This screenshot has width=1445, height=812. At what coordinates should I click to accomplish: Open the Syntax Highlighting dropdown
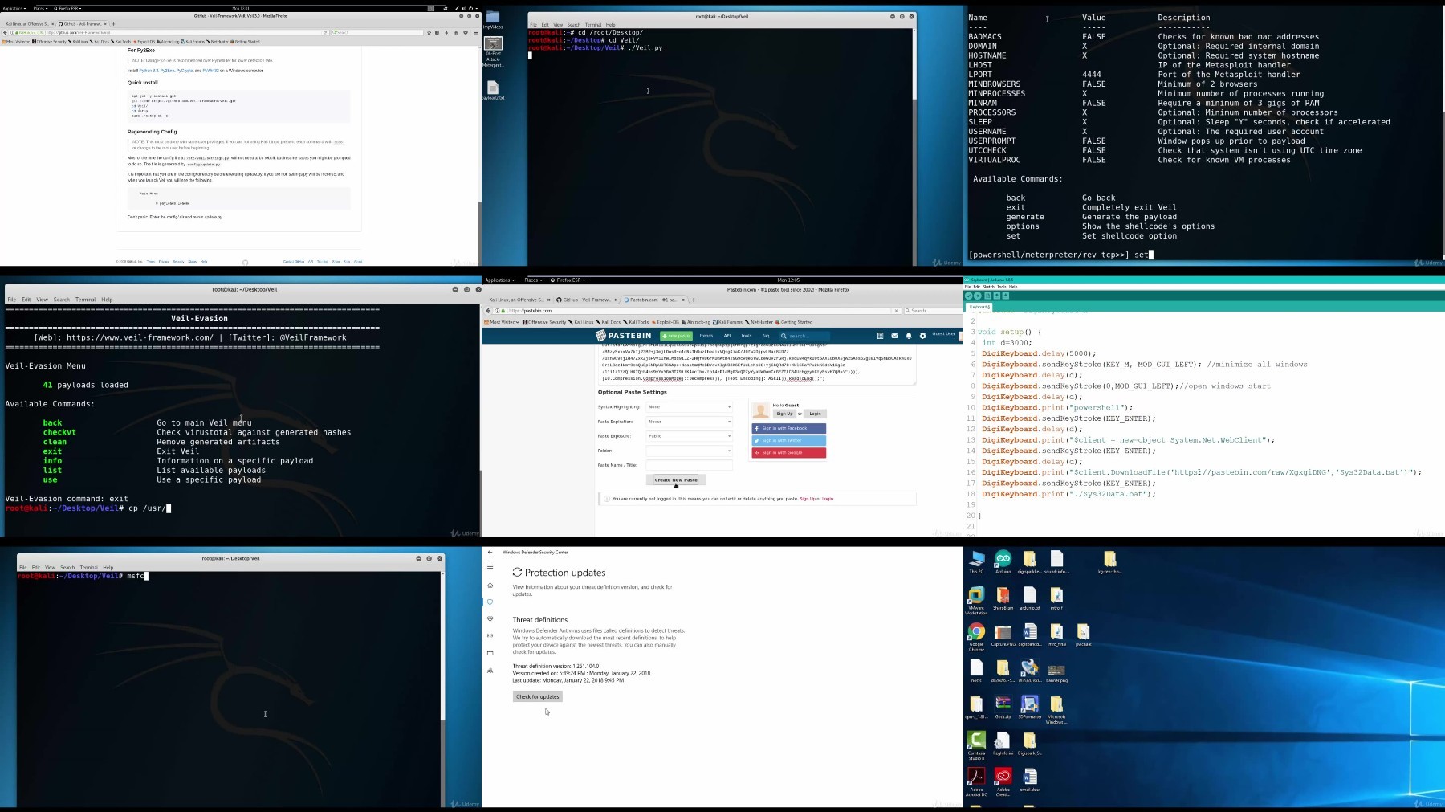[x=690, y=407]
